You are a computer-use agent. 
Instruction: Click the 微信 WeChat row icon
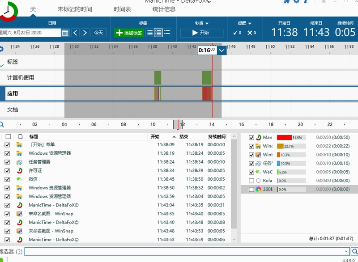click(x=19, y=179)
